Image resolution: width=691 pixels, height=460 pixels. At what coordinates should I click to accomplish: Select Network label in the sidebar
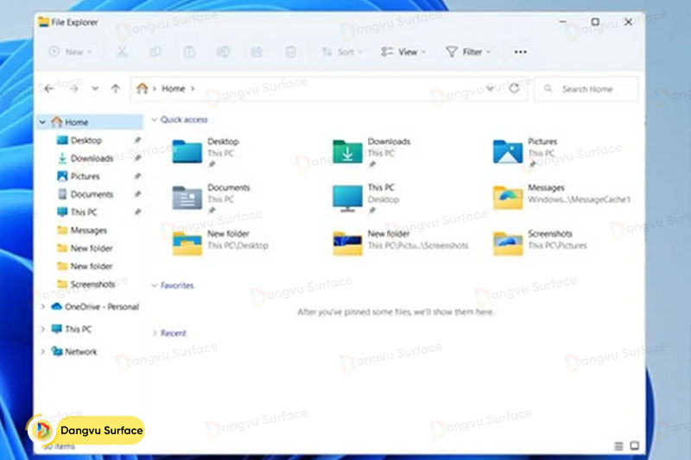[x=80, y=352]
